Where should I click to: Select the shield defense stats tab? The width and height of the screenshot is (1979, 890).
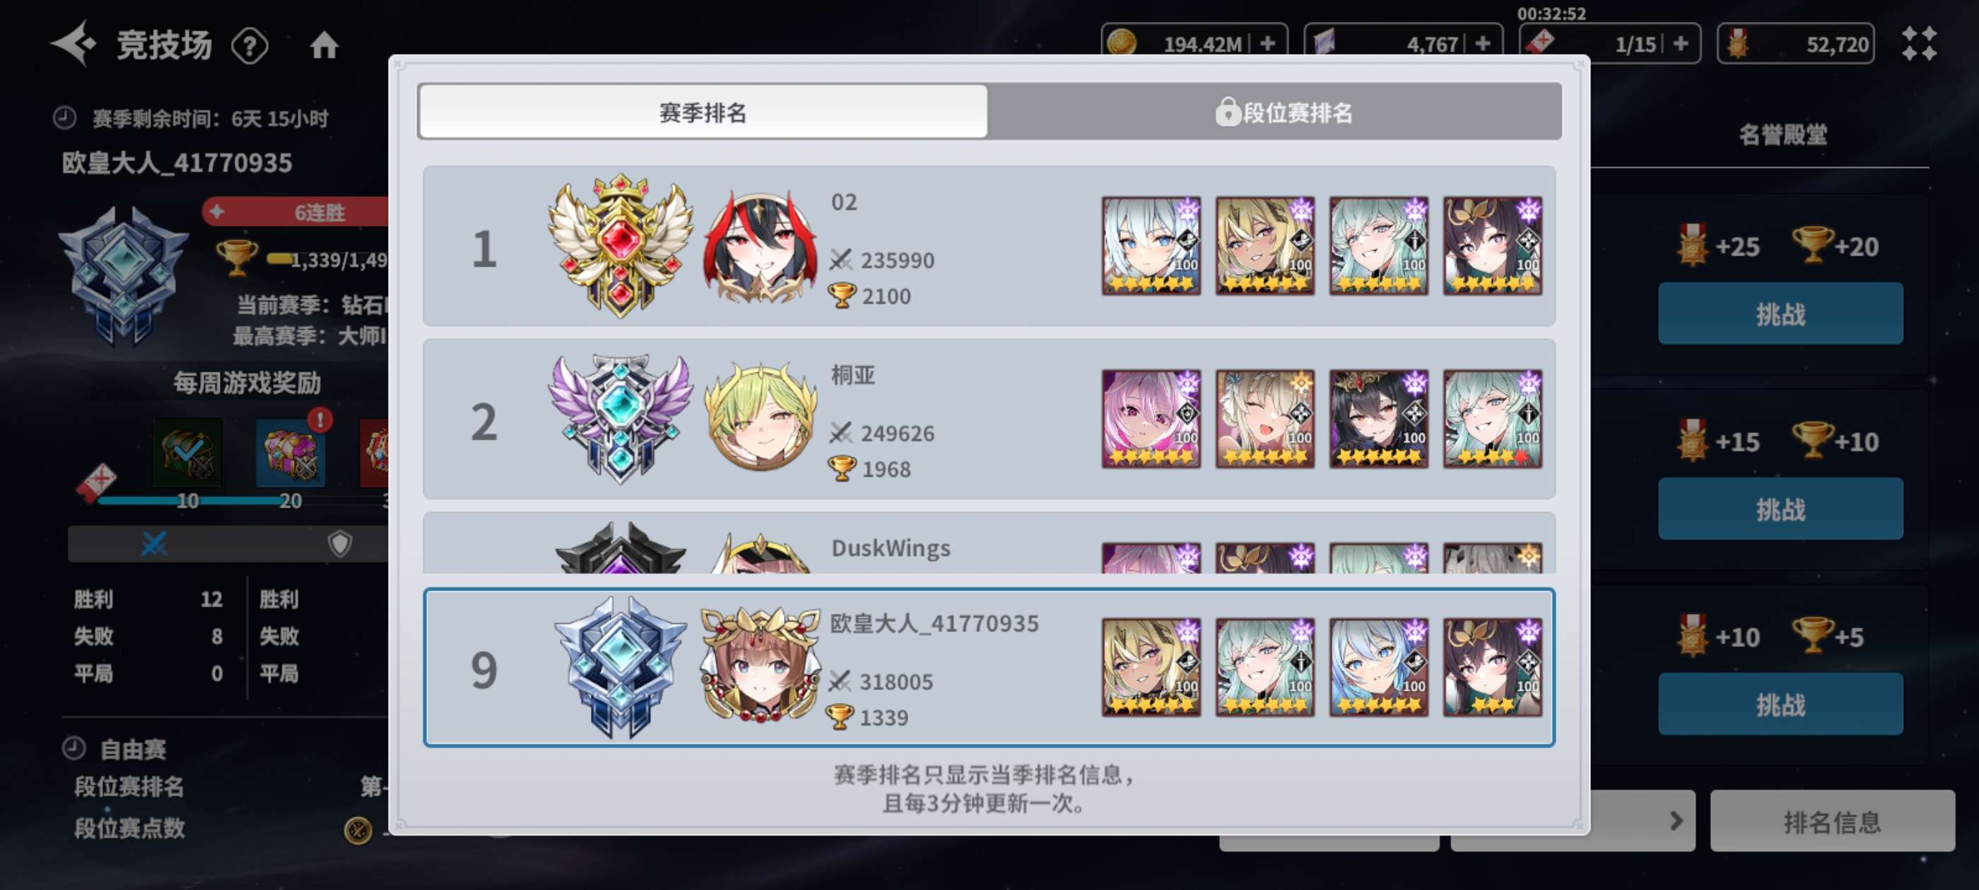click(x=339, y=544)
